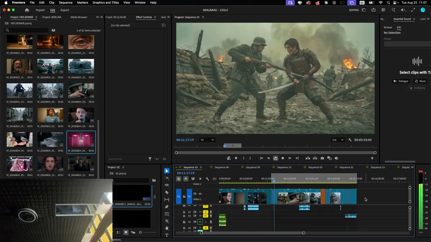This screenshot has height=242, width=431.
Task: Mark In point in Program Monitor
Action: [243, 158]
